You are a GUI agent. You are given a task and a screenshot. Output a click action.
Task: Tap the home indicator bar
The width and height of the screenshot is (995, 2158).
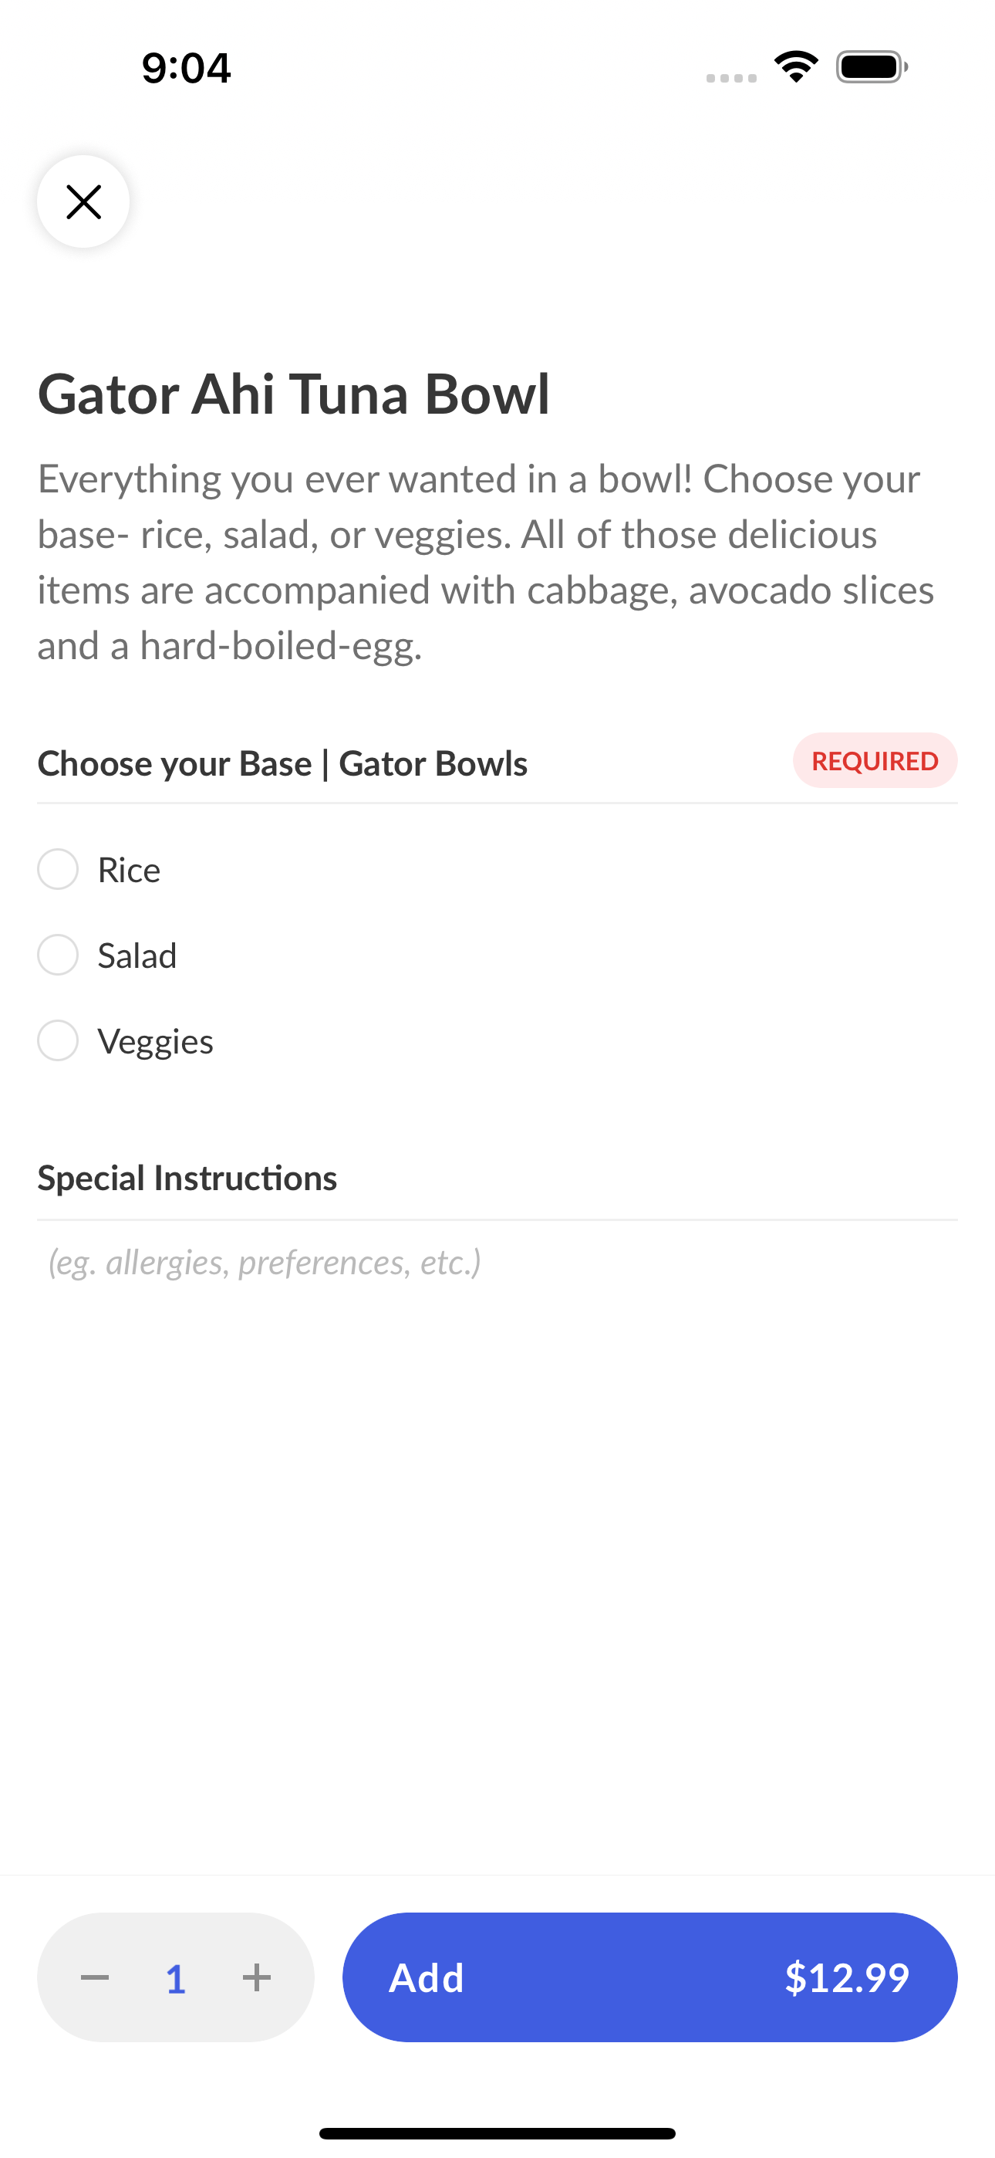pyautogui.click(x=497, y=2133)
